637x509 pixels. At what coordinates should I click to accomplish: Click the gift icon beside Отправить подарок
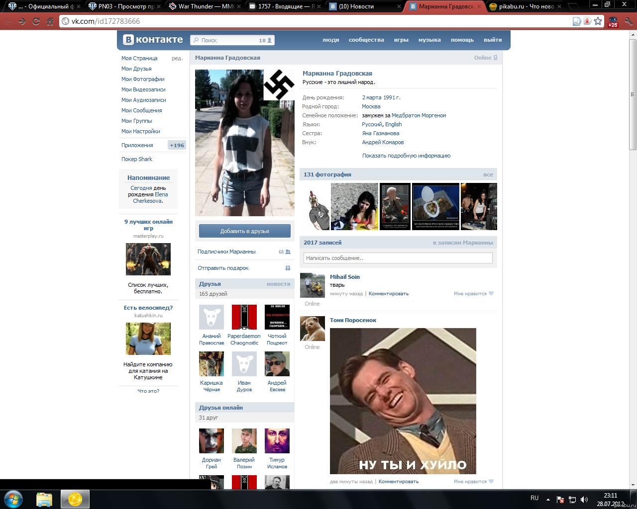pyautogui.click(x=288, y=268)
